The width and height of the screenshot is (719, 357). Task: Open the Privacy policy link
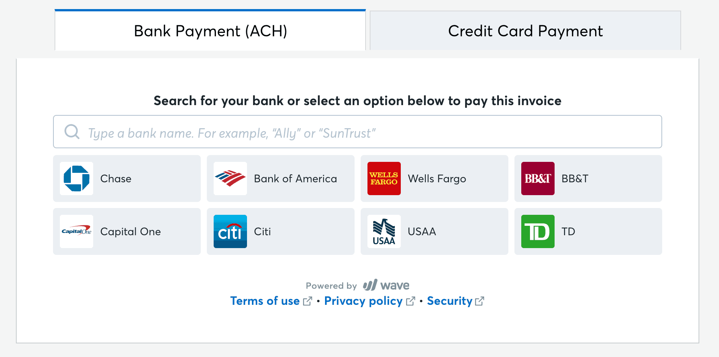tap(363, 301)
